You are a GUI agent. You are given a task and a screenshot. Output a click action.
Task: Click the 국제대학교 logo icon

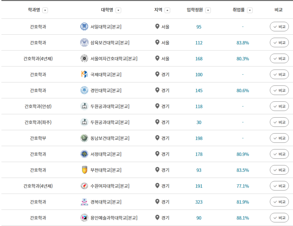(x=84, y=75)
